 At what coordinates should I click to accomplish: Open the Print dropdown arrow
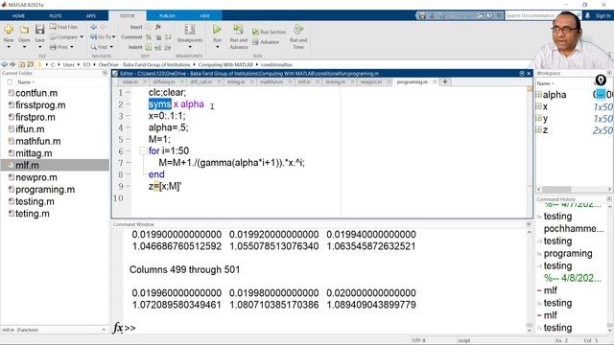(72, 47)
